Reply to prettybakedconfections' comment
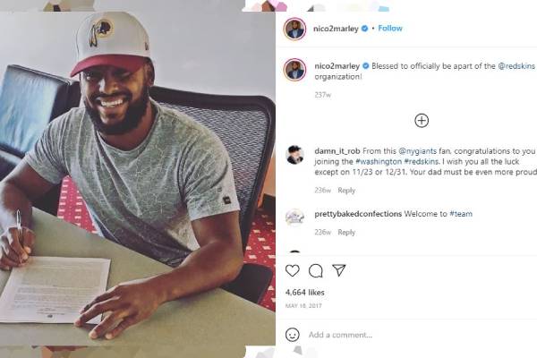 coord(346,233)
